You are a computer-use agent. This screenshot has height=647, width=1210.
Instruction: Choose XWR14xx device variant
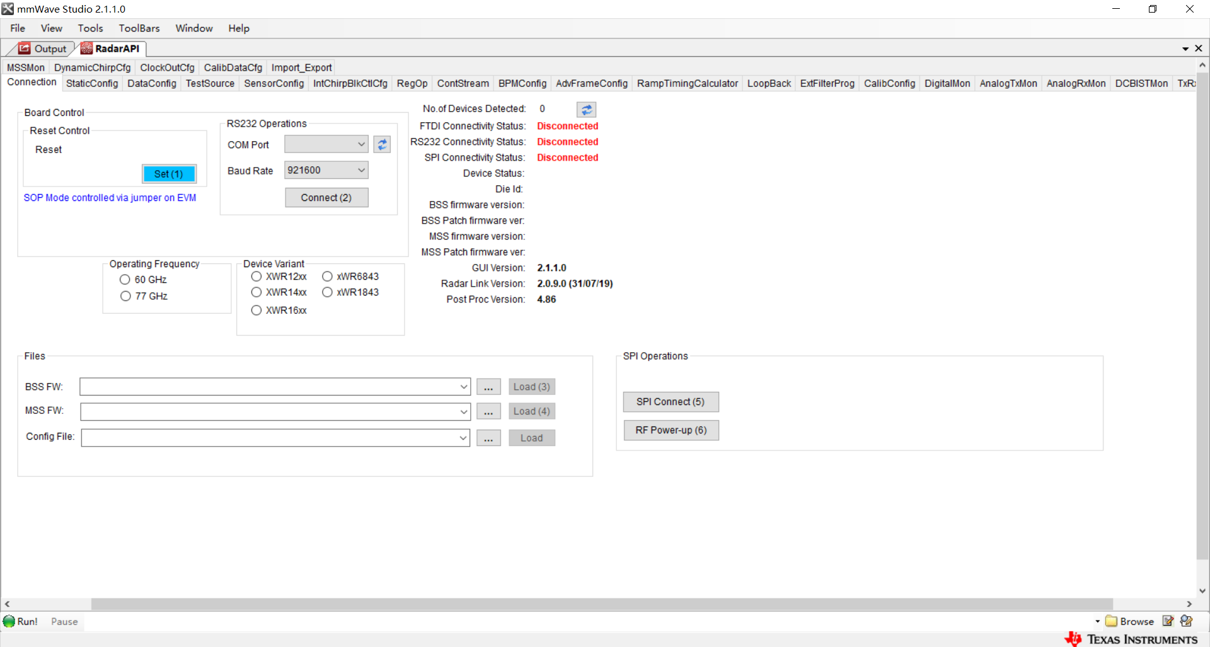coord(256,292)
